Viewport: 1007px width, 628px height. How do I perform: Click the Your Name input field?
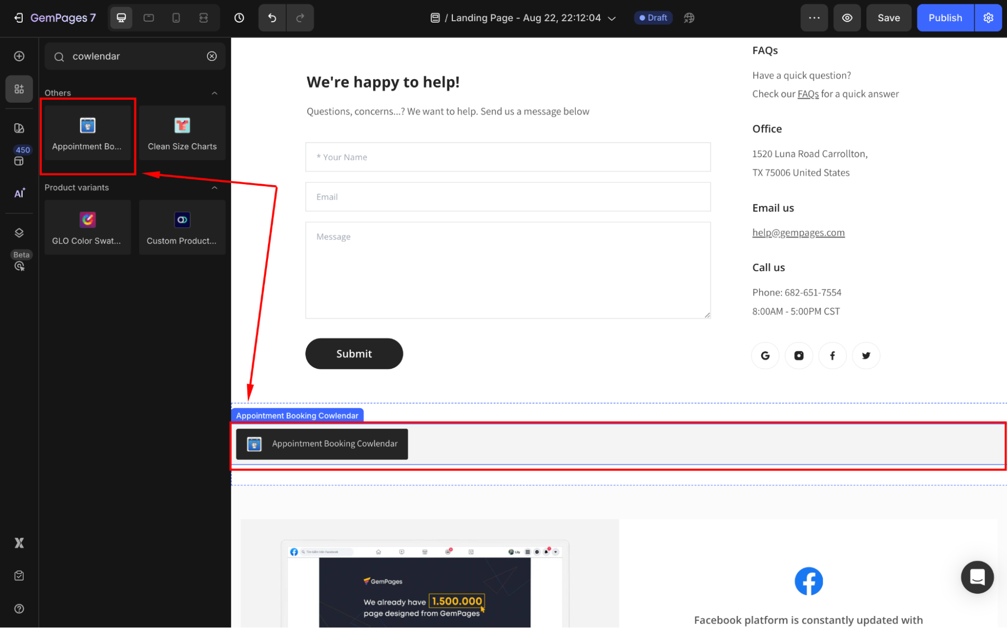click(x=508, y=157)
